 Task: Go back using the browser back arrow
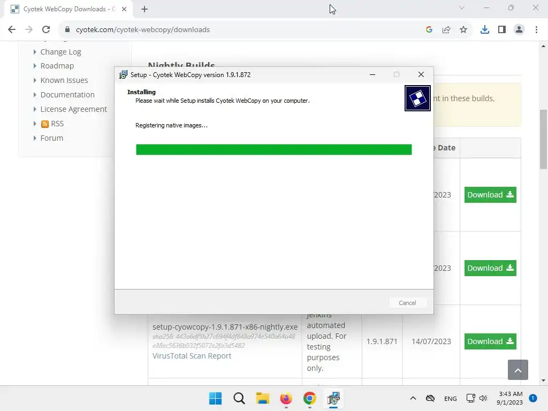[12, 29]
